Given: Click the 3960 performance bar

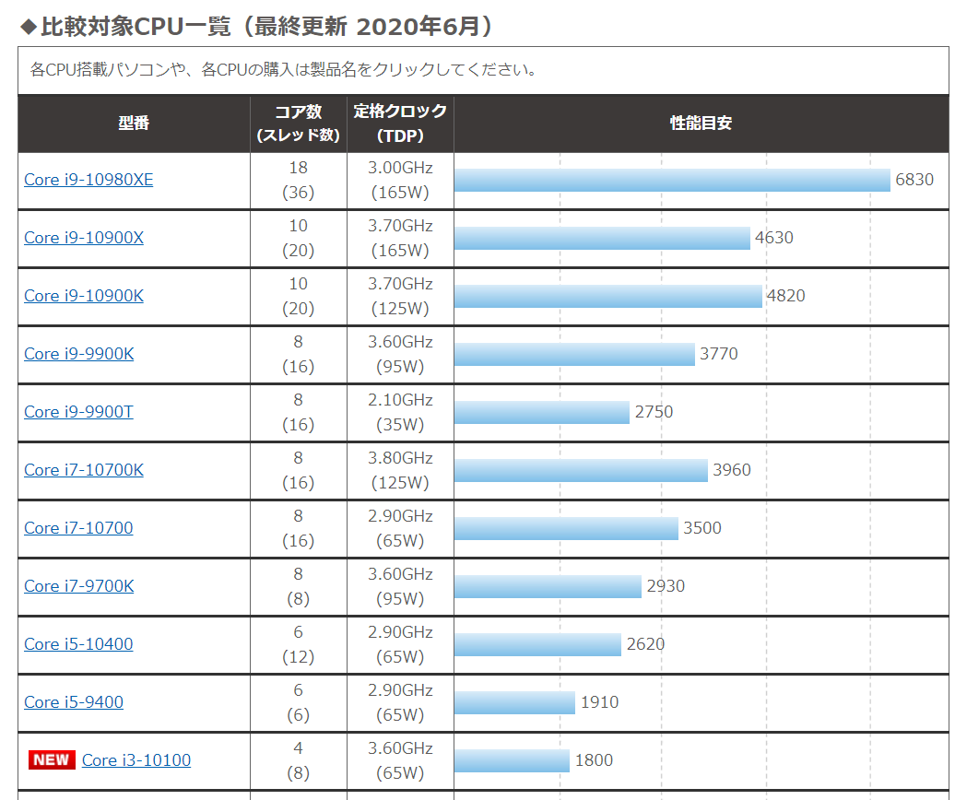Looking at the screenshot, I should 581,471.
